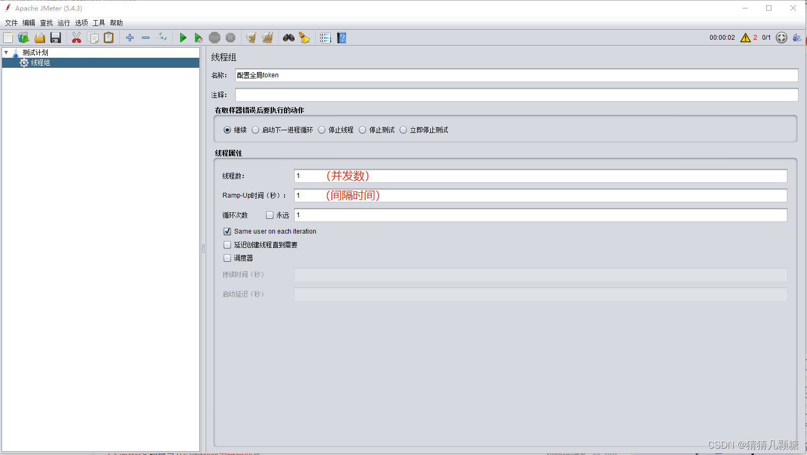Click the 00:00:02 elapsed time text
Screen dimensions: 807x455
click(x=722, y=38)
